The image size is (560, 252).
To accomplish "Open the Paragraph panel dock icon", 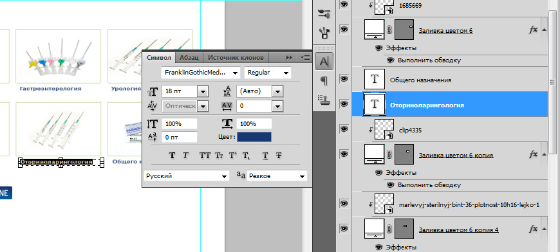I will pos(324,81).
